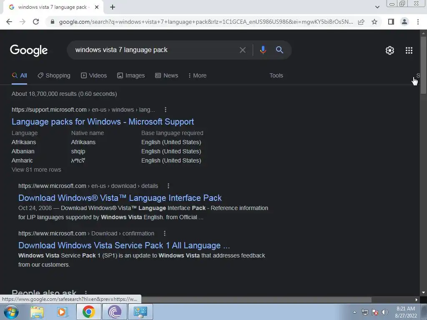Open options for download details result
The width and height of the screenshot is (427, 320).
click(x=168, y=186)
